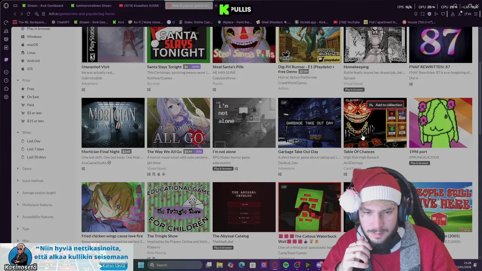Reload the itch.io page

pyautogui.click(x=28, y=14)
